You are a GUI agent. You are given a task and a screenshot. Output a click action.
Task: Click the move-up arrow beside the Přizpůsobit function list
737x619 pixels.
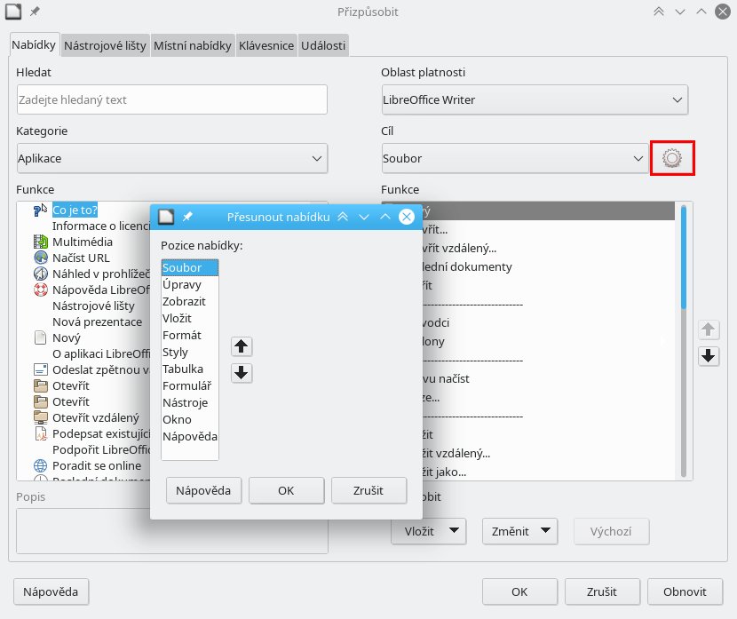(709, 329)
